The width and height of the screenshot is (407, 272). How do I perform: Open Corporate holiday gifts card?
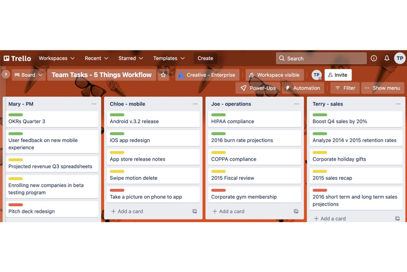356,157
